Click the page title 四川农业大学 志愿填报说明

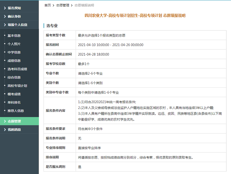point(135,16)
